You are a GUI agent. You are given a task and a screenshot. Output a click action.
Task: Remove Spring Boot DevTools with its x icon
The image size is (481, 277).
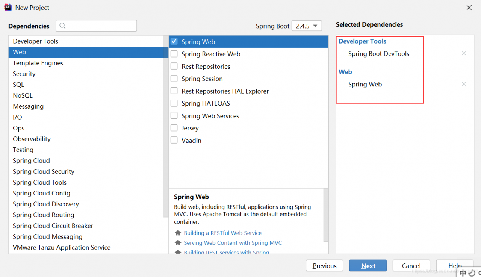point(464,54)
